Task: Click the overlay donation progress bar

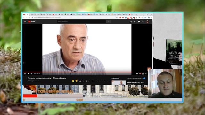Action: click(x=53, y=96)
